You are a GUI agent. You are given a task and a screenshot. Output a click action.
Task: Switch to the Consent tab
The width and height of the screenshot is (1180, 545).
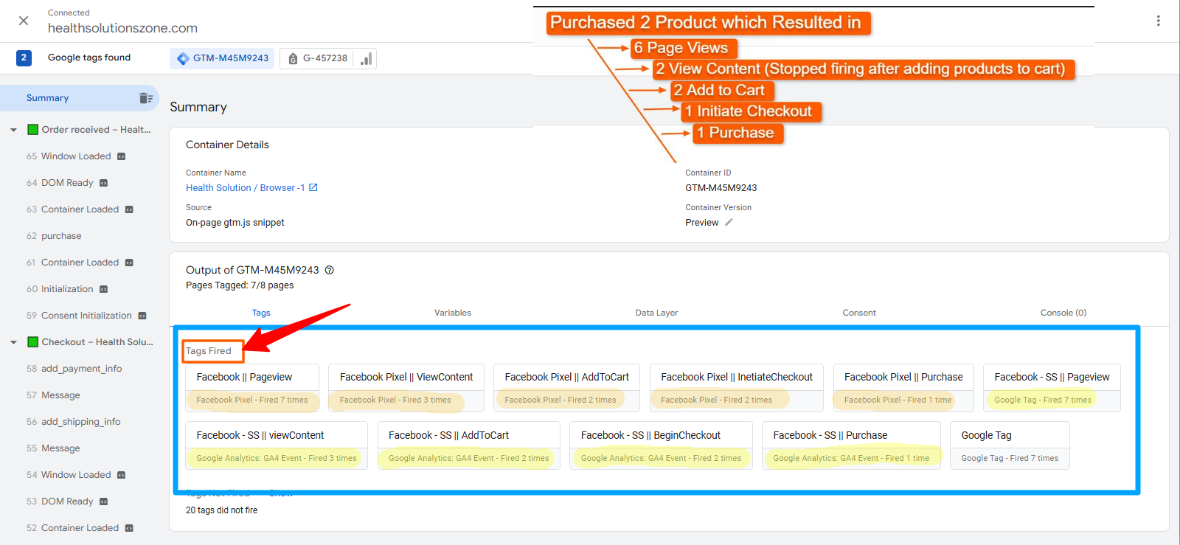[859, 313]
